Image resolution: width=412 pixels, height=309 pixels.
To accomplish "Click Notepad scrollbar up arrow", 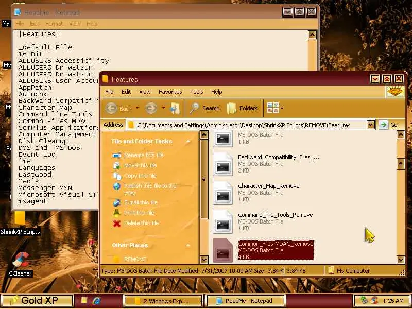I will click(x=312, y=35).
